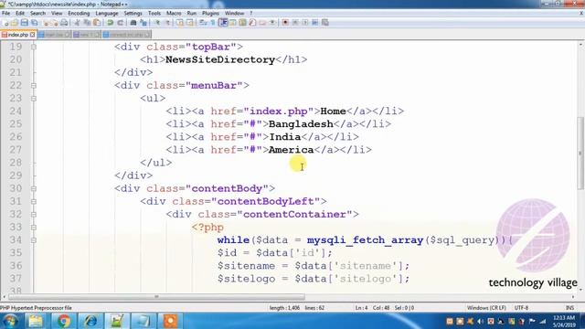The height and width of the screenshot is (329, 585).
Task: Collapse fold marker at line 22
Action: [x=34, y=85]
